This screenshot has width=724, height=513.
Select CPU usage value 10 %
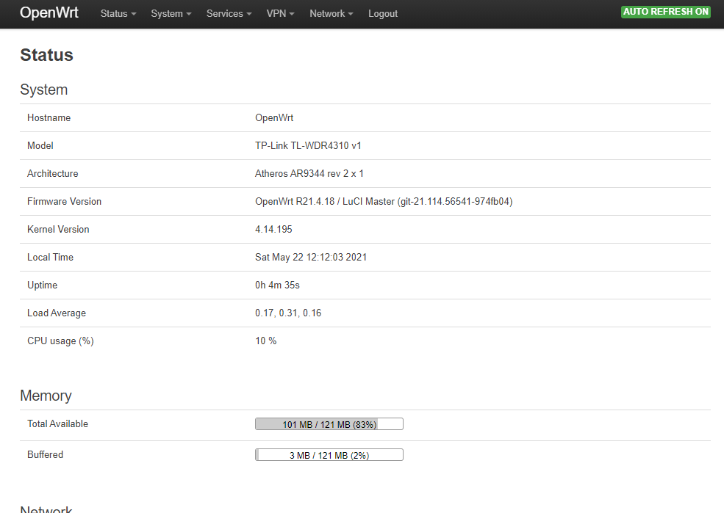266,341
